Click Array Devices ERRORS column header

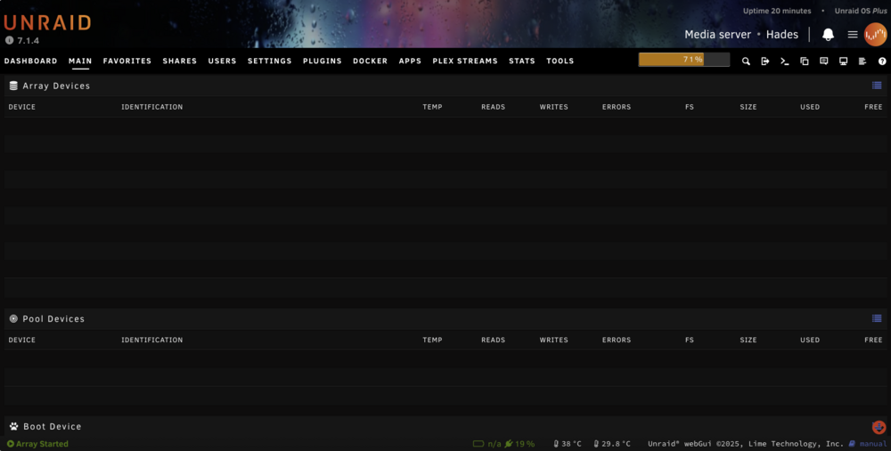point(617,107)
